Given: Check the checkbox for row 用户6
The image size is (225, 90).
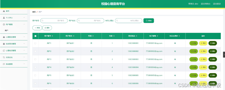Looking at the screenshot, I should tap(35, 83).
